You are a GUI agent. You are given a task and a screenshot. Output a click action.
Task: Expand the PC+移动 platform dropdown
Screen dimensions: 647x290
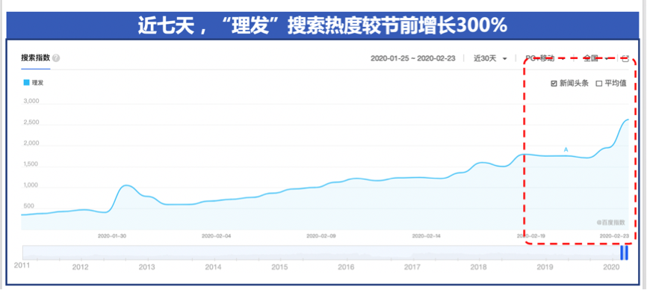[x=545, y=58]
